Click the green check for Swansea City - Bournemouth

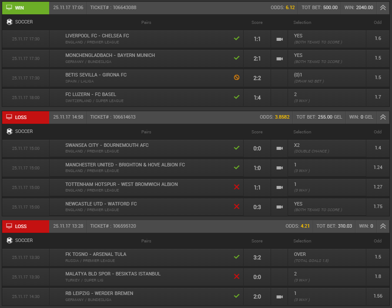coord(237,148)
